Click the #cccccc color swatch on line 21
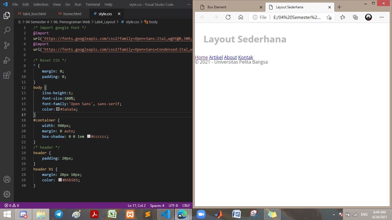Screen dimensions: 392x220 tap(88, 136)
